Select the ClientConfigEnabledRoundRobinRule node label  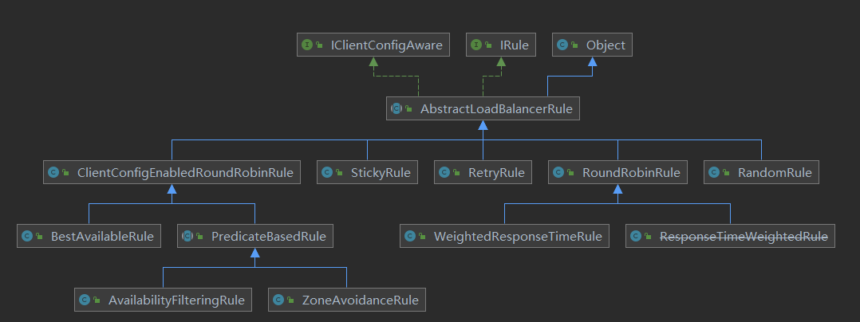click(x=184, y=172)
